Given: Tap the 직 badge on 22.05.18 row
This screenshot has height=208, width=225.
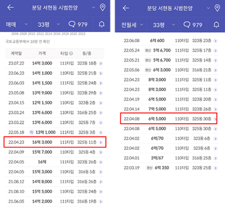Looking at the screenshot, I should click(32, 133).
